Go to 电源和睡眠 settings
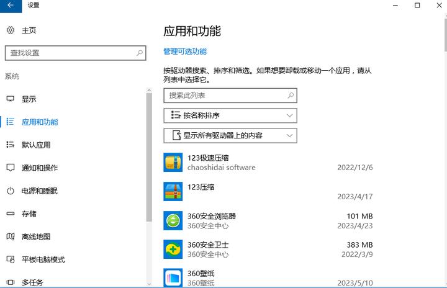This screenshot has width=447, height=288. click(40, 191)
